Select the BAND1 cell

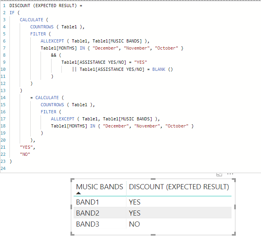coord(87,202)
